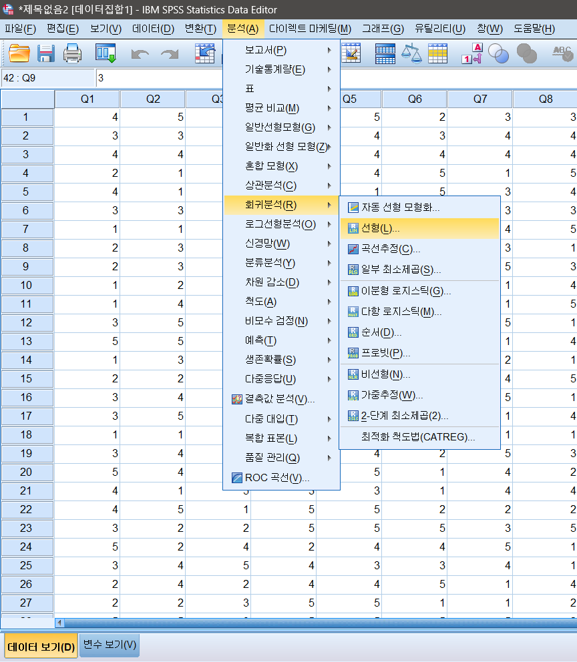The height and width of the screenshot is (662, 577).
Task: Click the Save file floppy disk icon
Action: (x=45, y=53)
